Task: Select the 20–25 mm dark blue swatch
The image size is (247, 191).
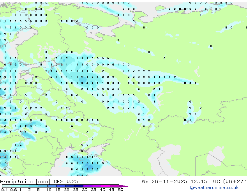Action: 70,186
